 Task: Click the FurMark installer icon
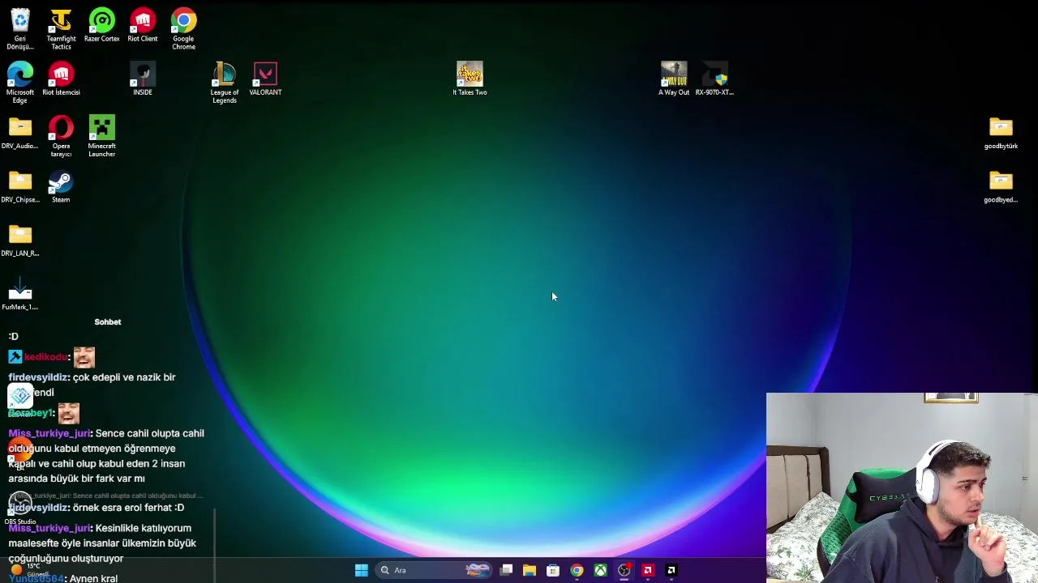(19, 293)
